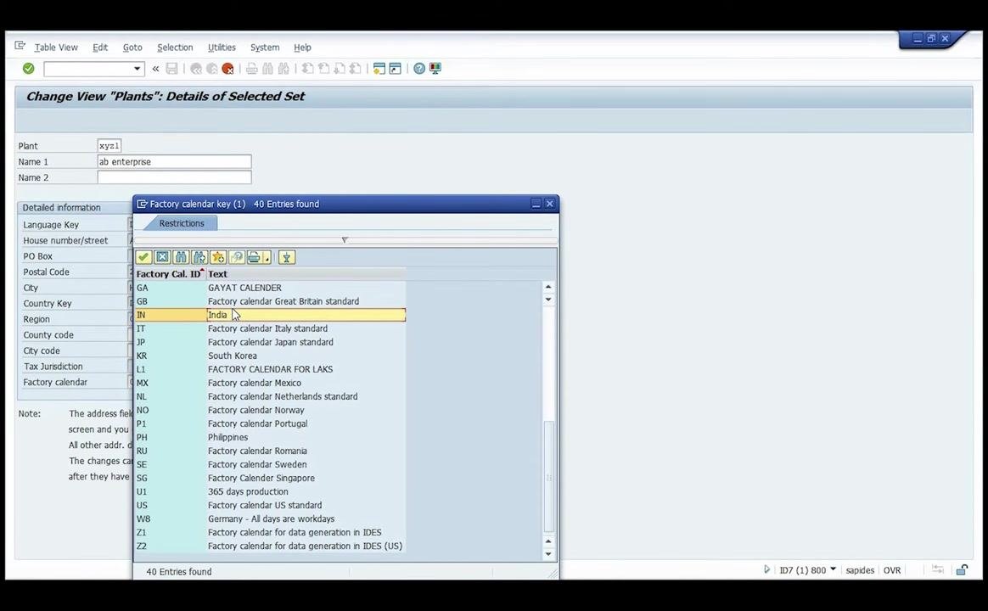Image resolution: width=988 pixels, height=611 pixels.
Task: Open the Utilities menu
Action: coord(222,48)
